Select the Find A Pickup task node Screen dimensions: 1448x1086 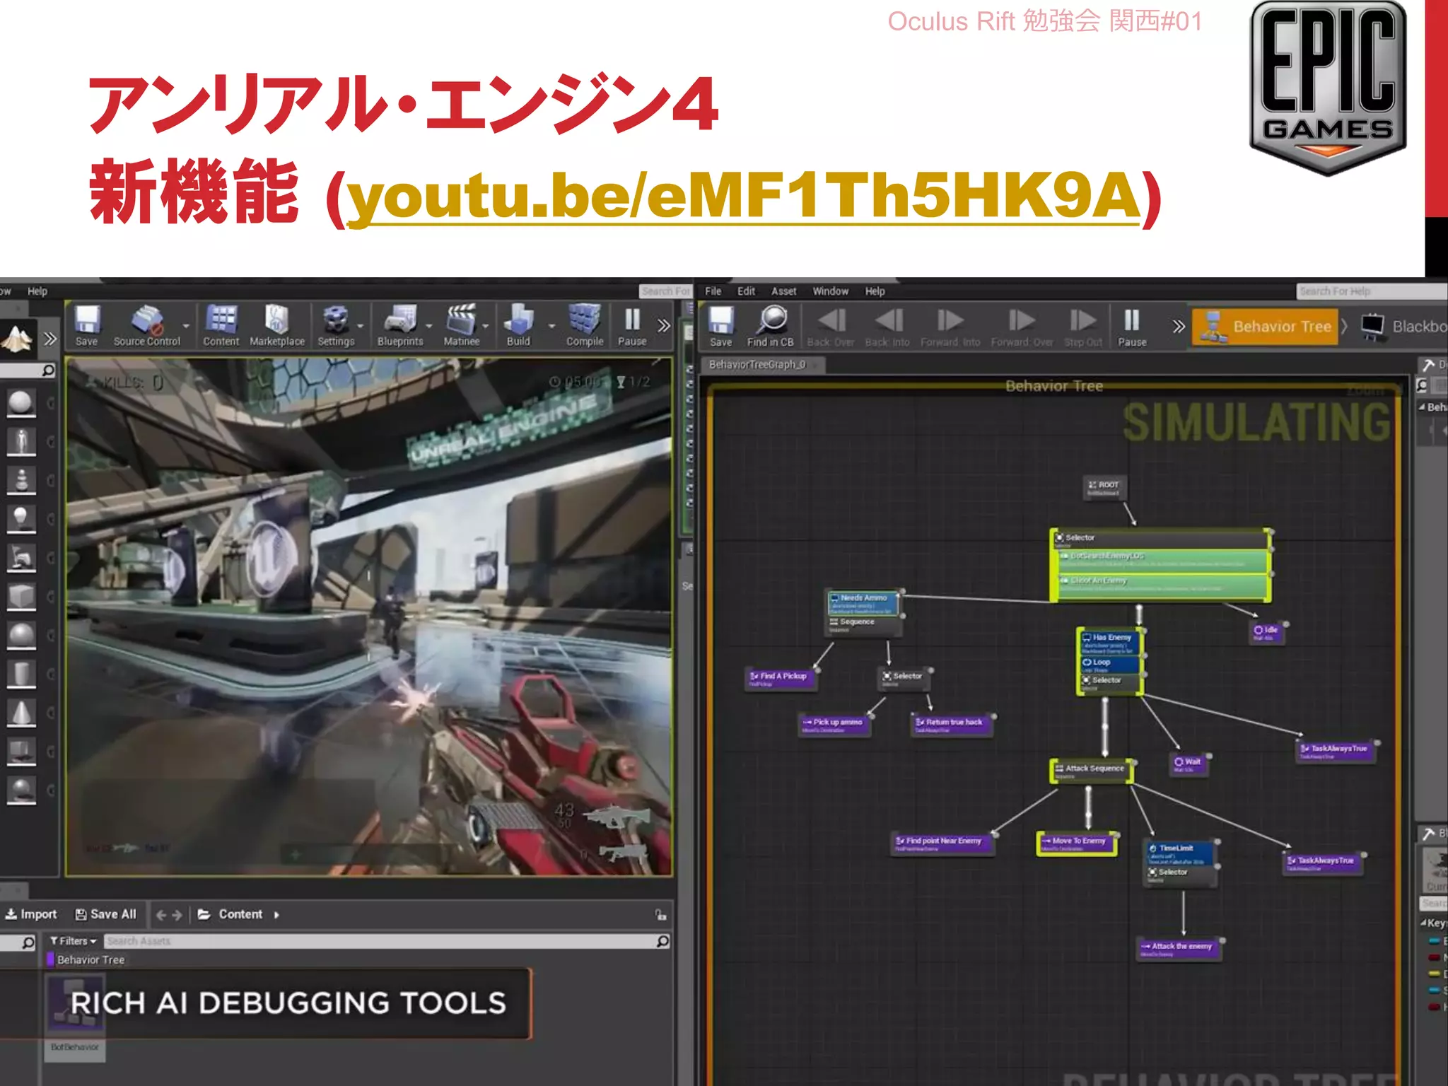pos(781,679)
